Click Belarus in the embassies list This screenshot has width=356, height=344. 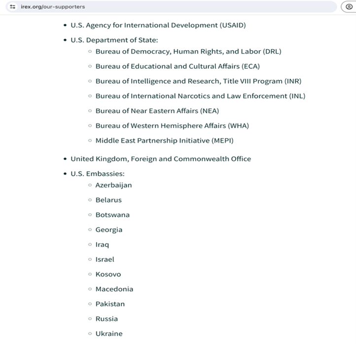108,200
